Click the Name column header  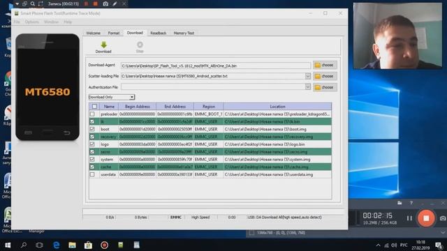[x=109, y=107]
